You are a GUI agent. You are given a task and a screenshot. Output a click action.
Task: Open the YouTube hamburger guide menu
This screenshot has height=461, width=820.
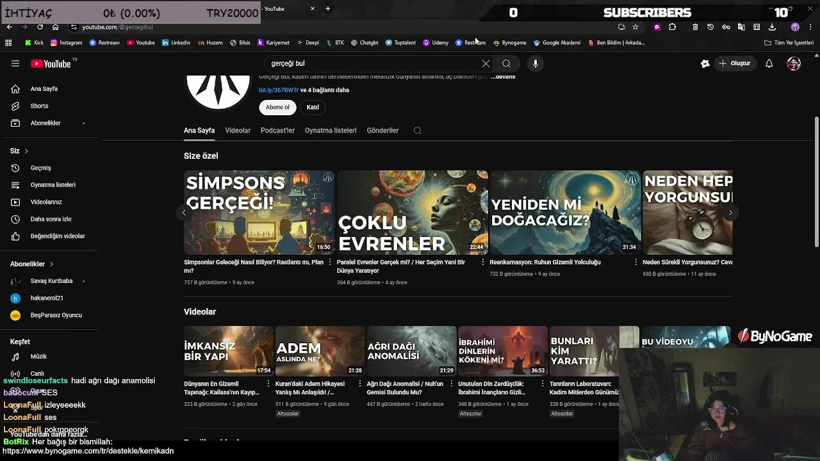pyautogui.click(x=15, y=63)
